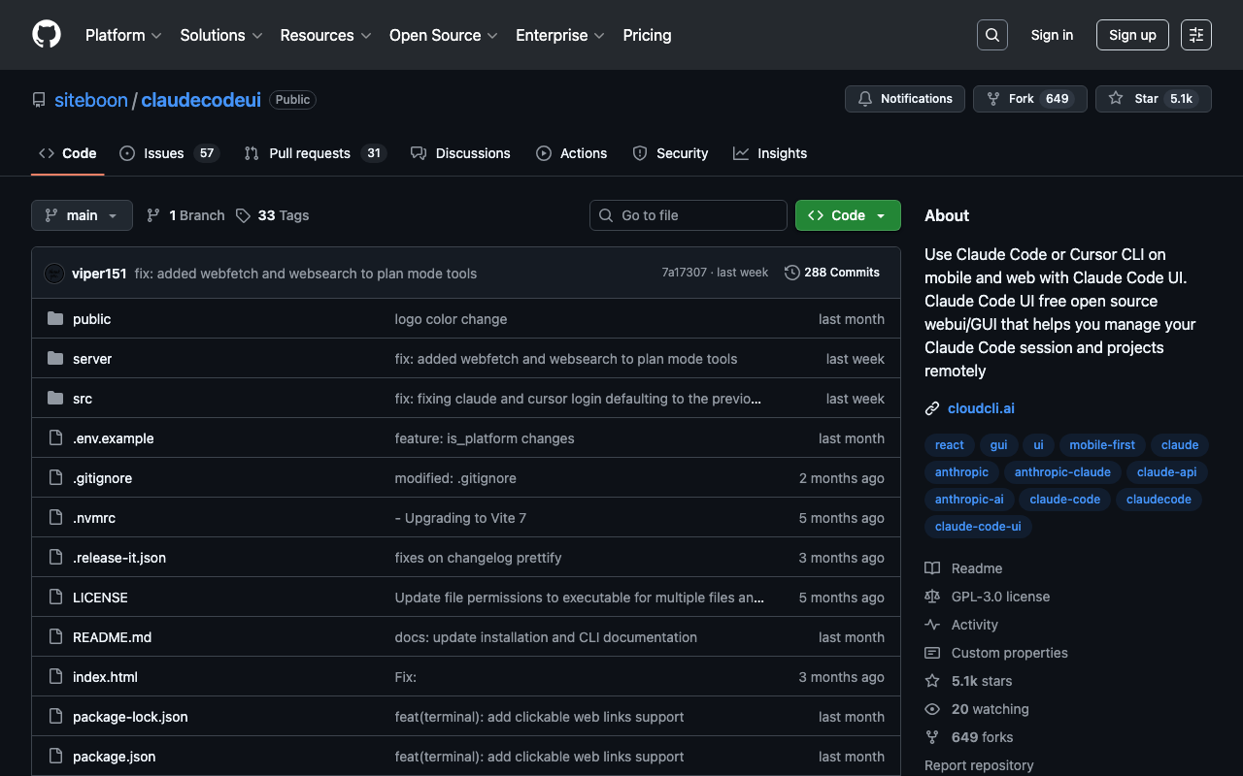Image resolution: width=1243 pixels, height=776 pixels.
Task: Expand the Open Source menu
Action: [443, 35]
